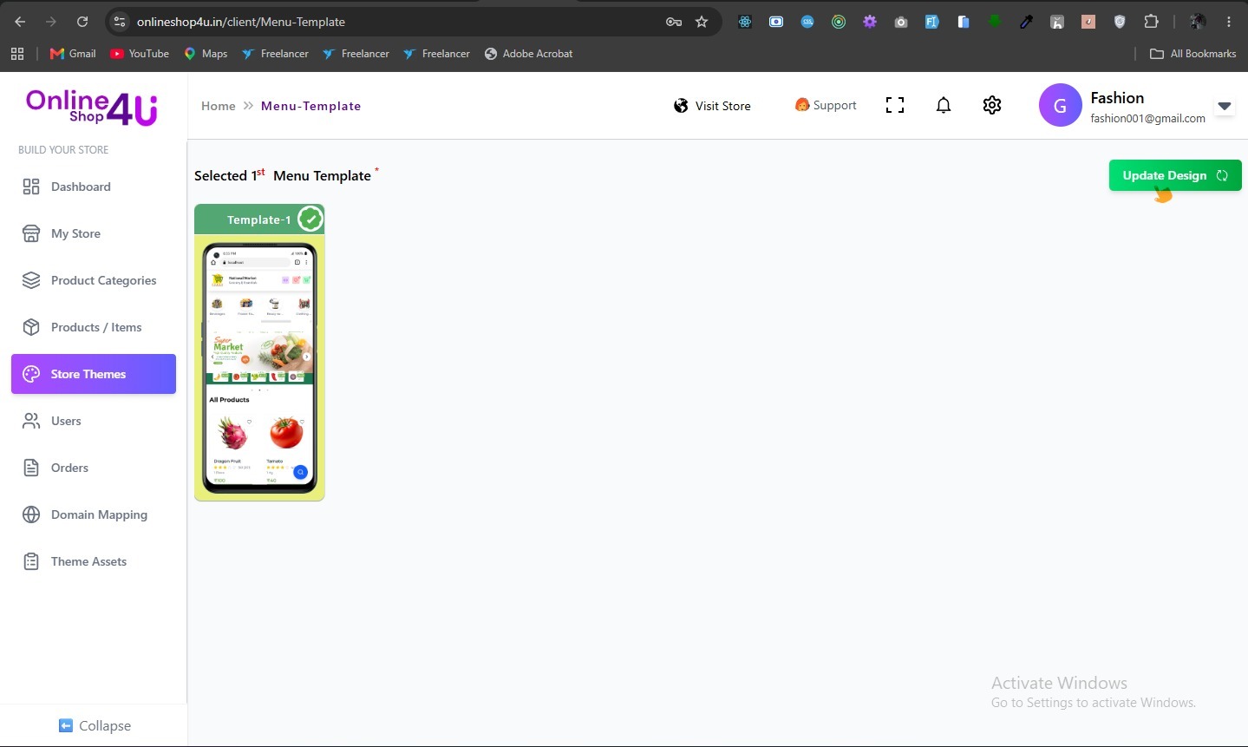1248x747 pixels.
Task: Click the Users people icon
Action: (x=31, y=421)
